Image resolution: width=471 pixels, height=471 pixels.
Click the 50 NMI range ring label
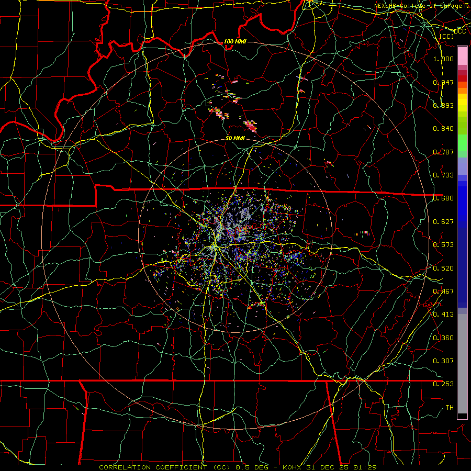point(235,138)
